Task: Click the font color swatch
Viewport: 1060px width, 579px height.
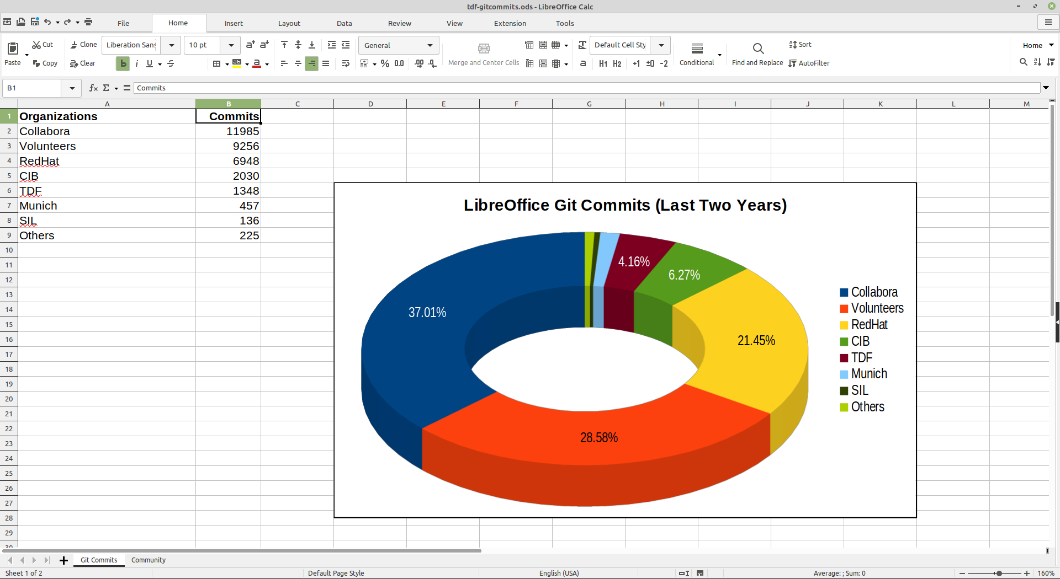Action: (257, 63)
